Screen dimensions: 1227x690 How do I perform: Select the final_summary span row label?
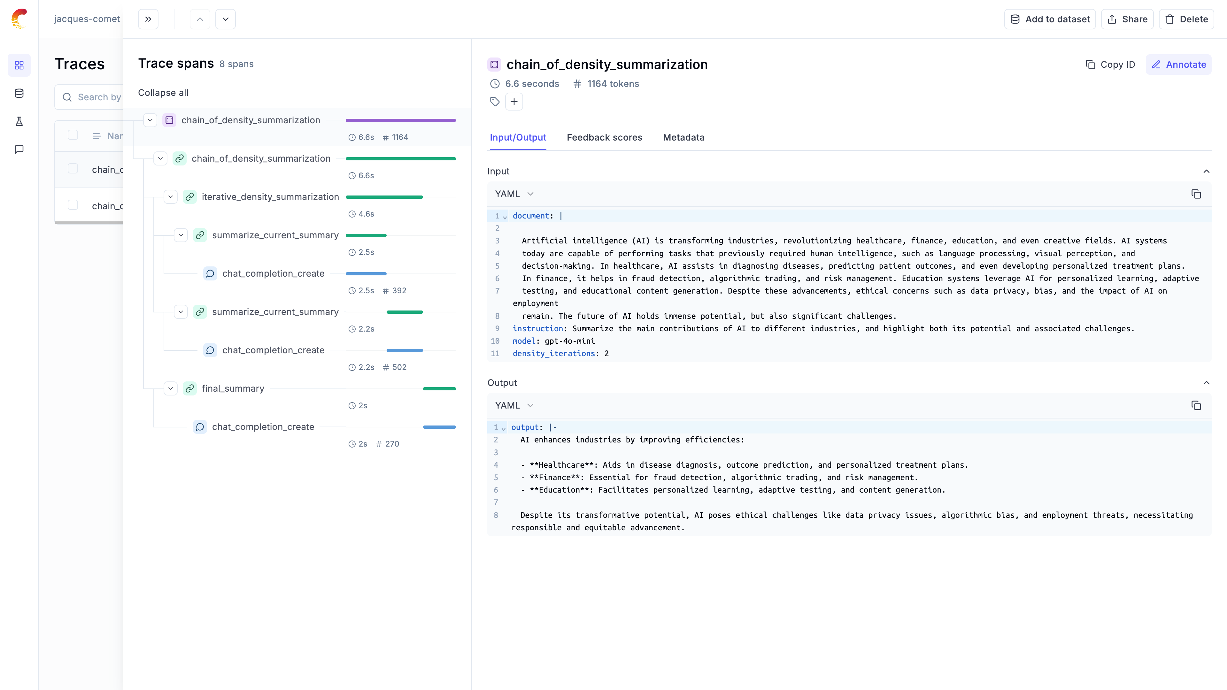[233, 388]
